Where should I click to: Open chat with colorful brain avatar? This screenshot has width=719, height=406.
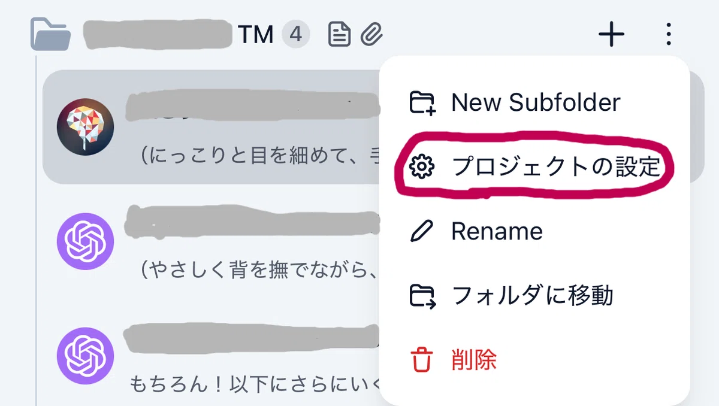pyautogui.click(x=211, y=127)
